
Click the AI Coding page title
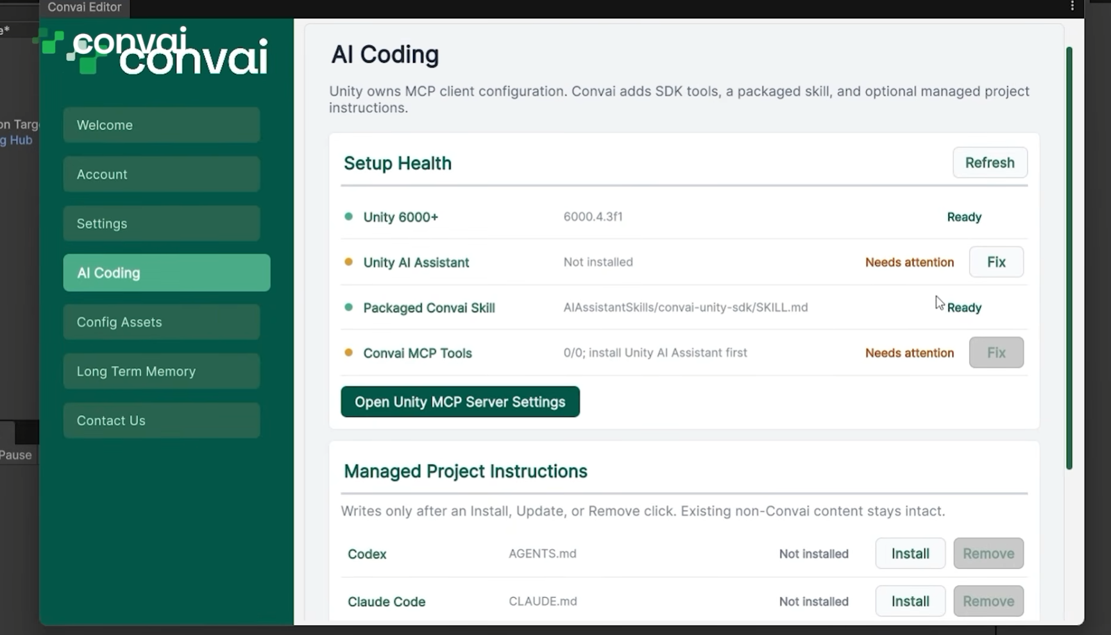[x=385, y=55]
